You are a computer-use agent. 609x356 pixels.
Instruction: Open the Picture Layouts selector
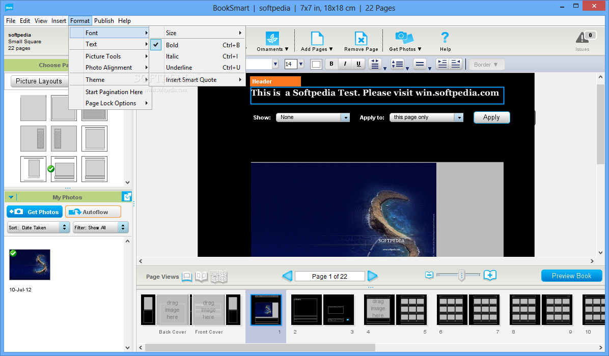(x=39, y=81)
